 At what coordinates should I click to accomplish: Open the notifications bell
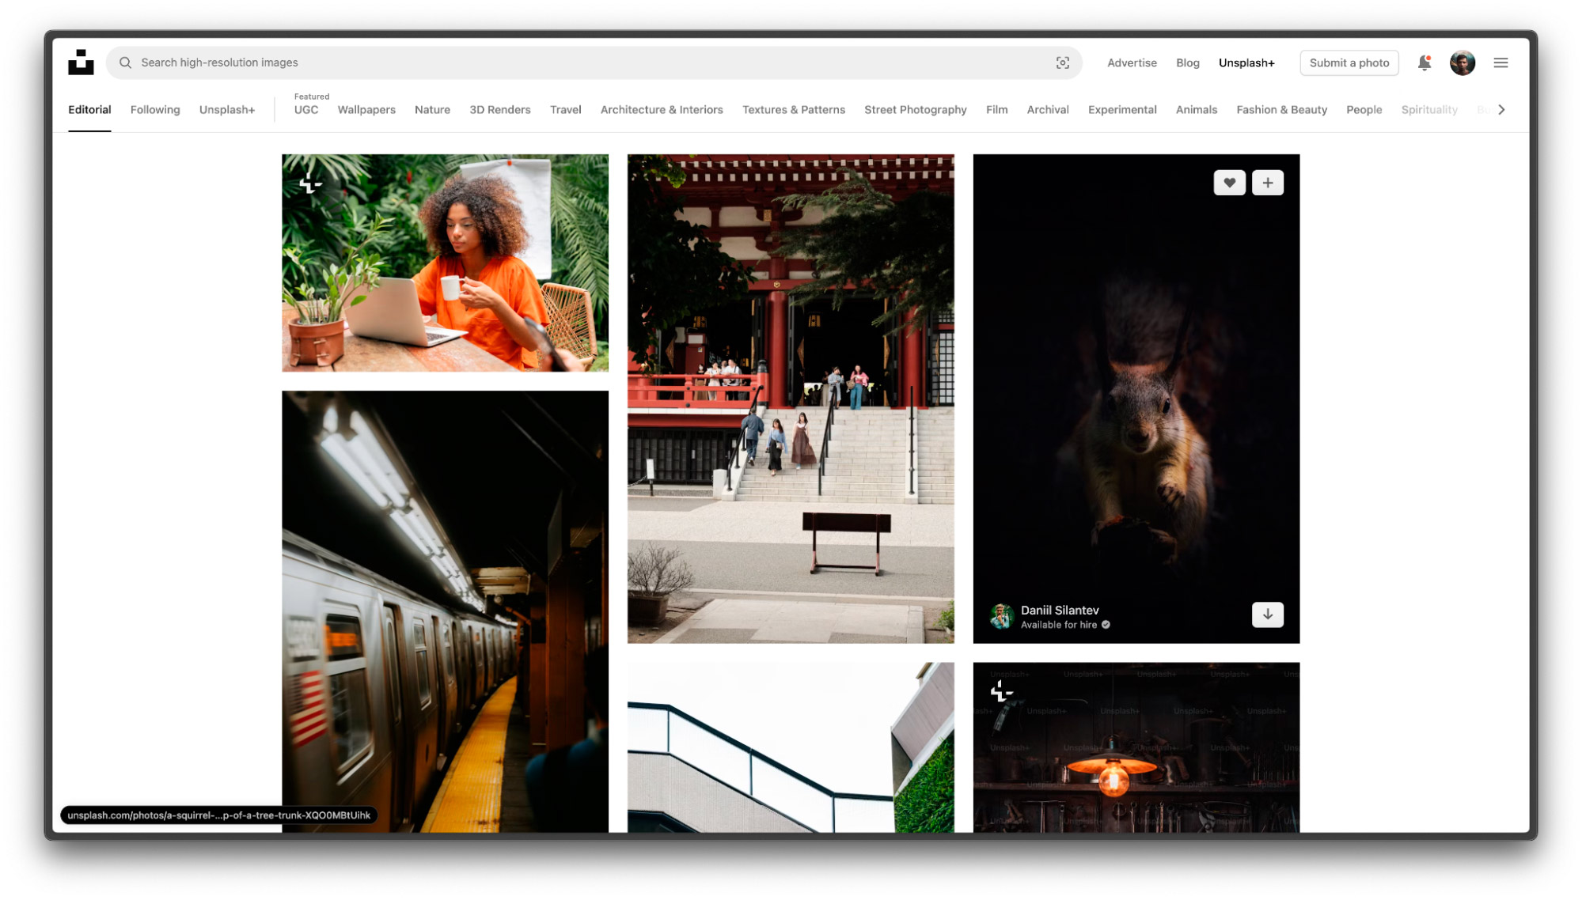pos(1424,62)
